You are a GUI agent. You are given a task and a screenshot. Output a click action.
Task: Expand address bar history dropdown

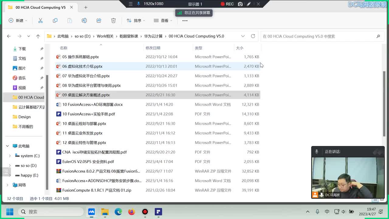click(x=243, y=36)
